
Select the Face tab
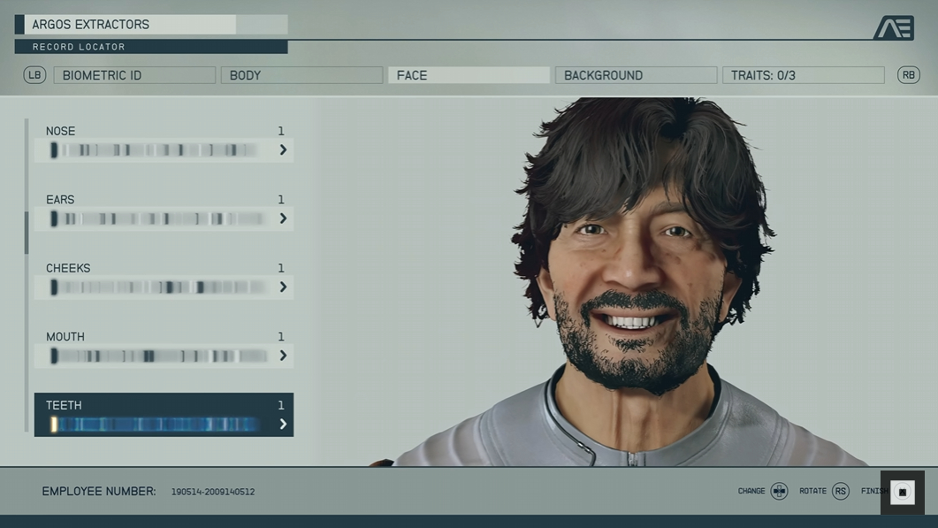click(x=469, y=75)
